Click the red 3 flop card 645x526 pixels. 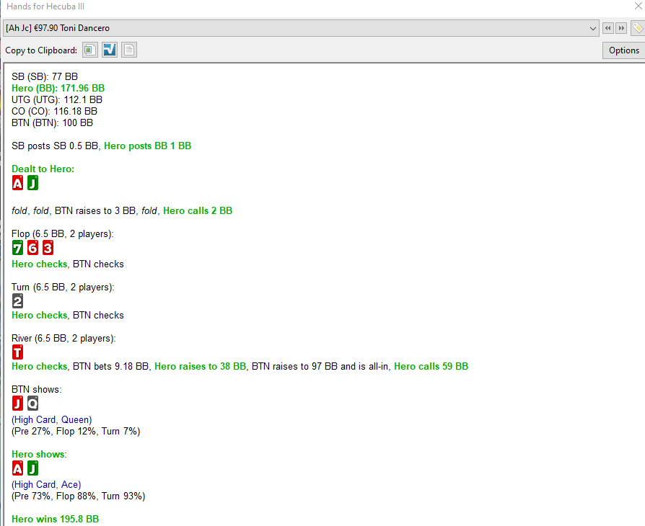tap(48, 248)
